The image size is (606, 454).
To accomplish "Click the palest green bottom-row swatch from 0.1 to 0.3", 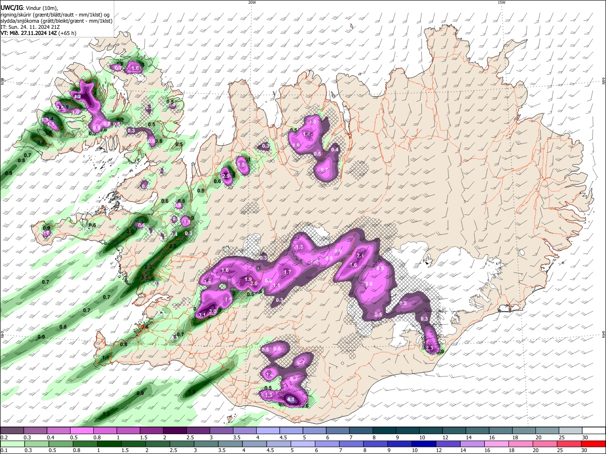I will 12,444.
